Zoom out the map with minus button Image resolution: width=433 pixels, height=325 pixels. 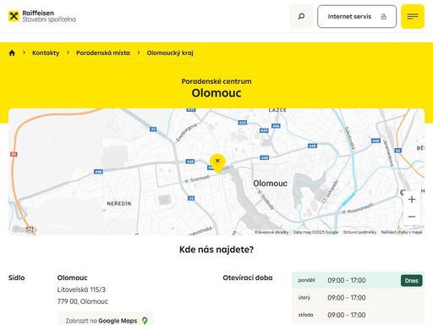(412, 217)
